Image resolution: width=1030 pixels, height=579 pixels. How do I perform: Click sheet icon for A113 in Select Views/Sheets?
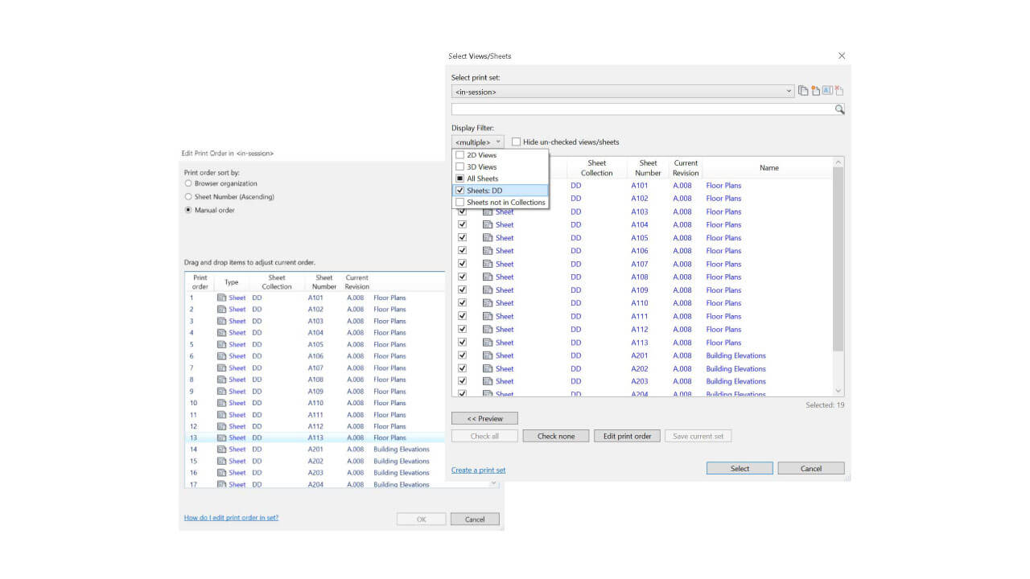pyautogui.click(x=488, y=343)
